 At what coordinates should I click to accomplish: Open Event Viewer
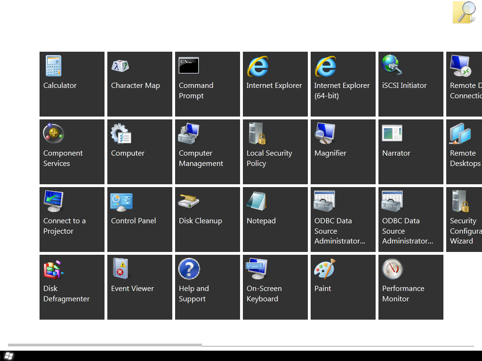click(x=140, y=287)
